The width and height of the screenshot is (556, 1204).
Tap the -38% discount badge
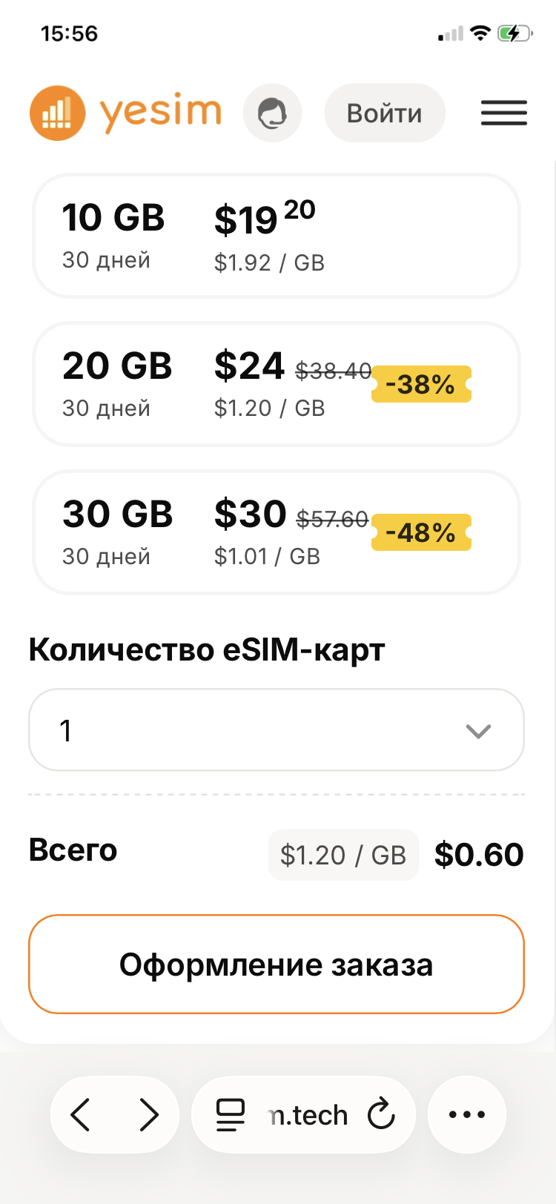click(x=421, y=384)
